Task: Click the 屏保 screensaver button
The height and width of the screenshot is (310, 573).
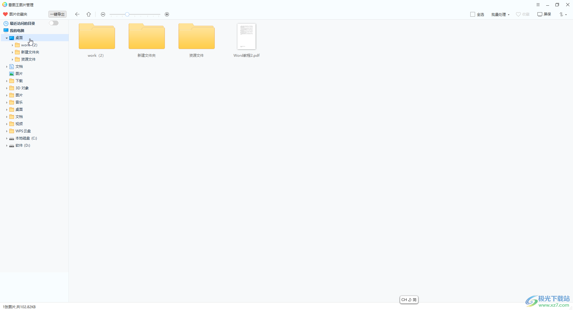Action: click(x=544, y=14)
